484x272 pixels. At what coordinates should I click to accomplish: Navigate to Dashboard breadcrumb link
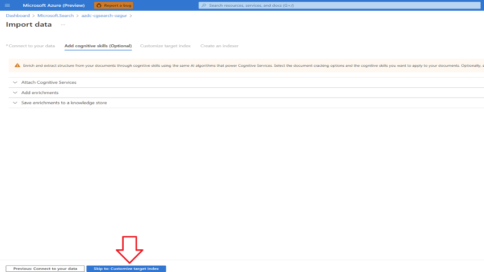[18, 15]
